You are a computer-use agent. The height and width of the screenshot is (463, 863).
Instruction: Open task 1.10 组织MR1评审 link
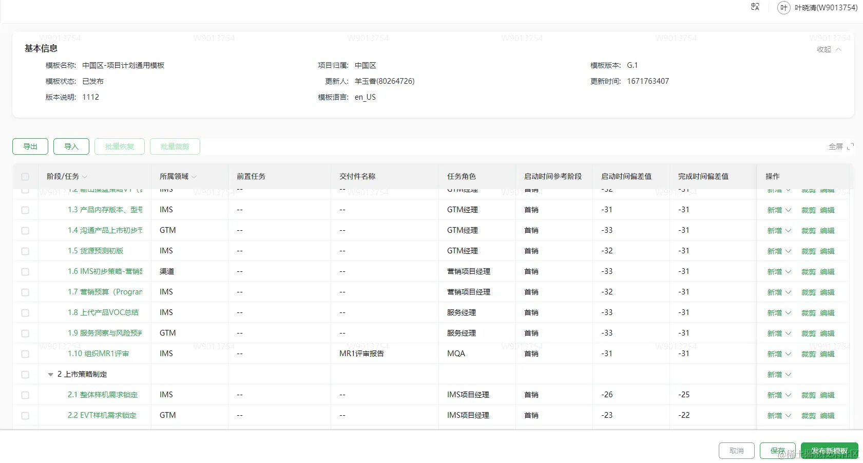(x=99, y=354)
